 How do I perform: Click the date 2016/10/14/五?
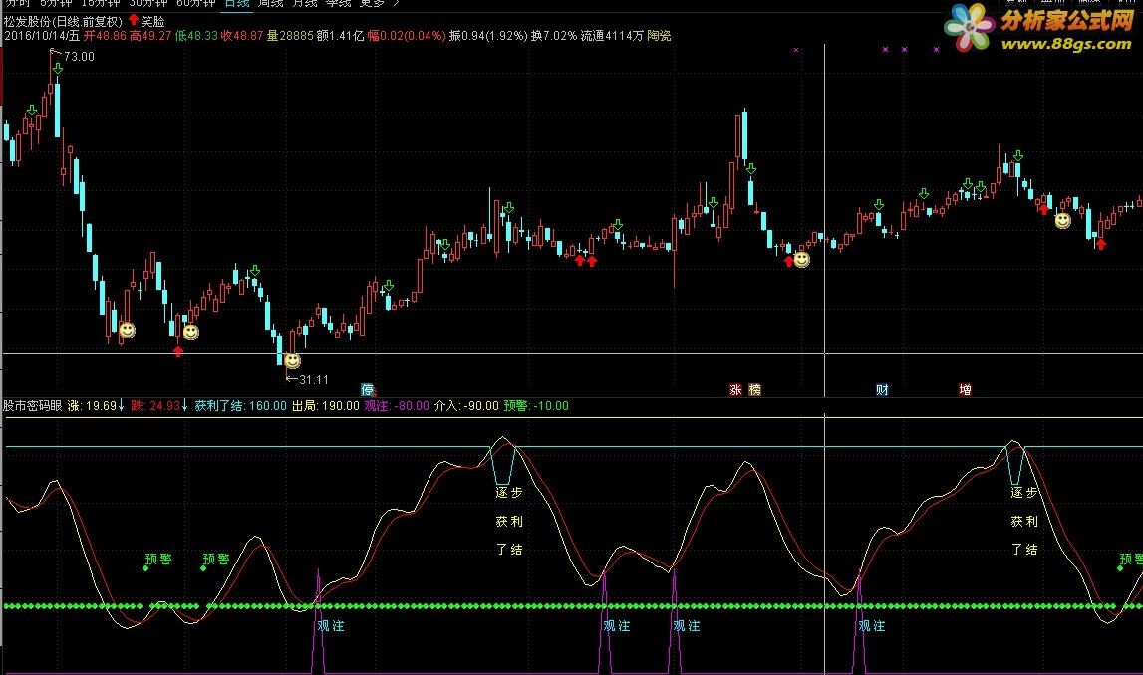tap(42, 35)
